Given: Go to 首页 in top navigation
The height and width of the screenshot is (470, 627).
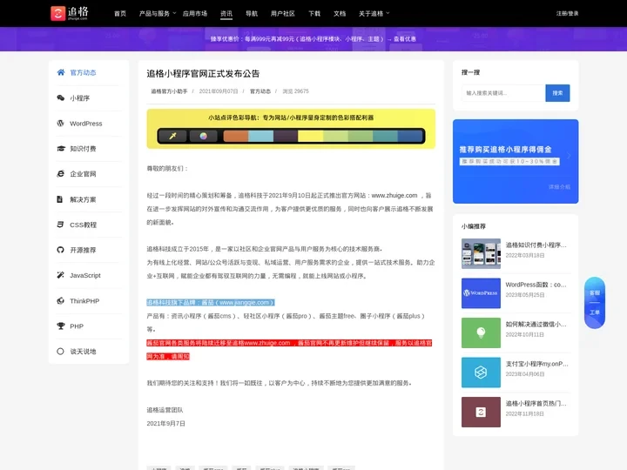Looking at the screenshot, I should pyautogui.click(x=120, y=14).
